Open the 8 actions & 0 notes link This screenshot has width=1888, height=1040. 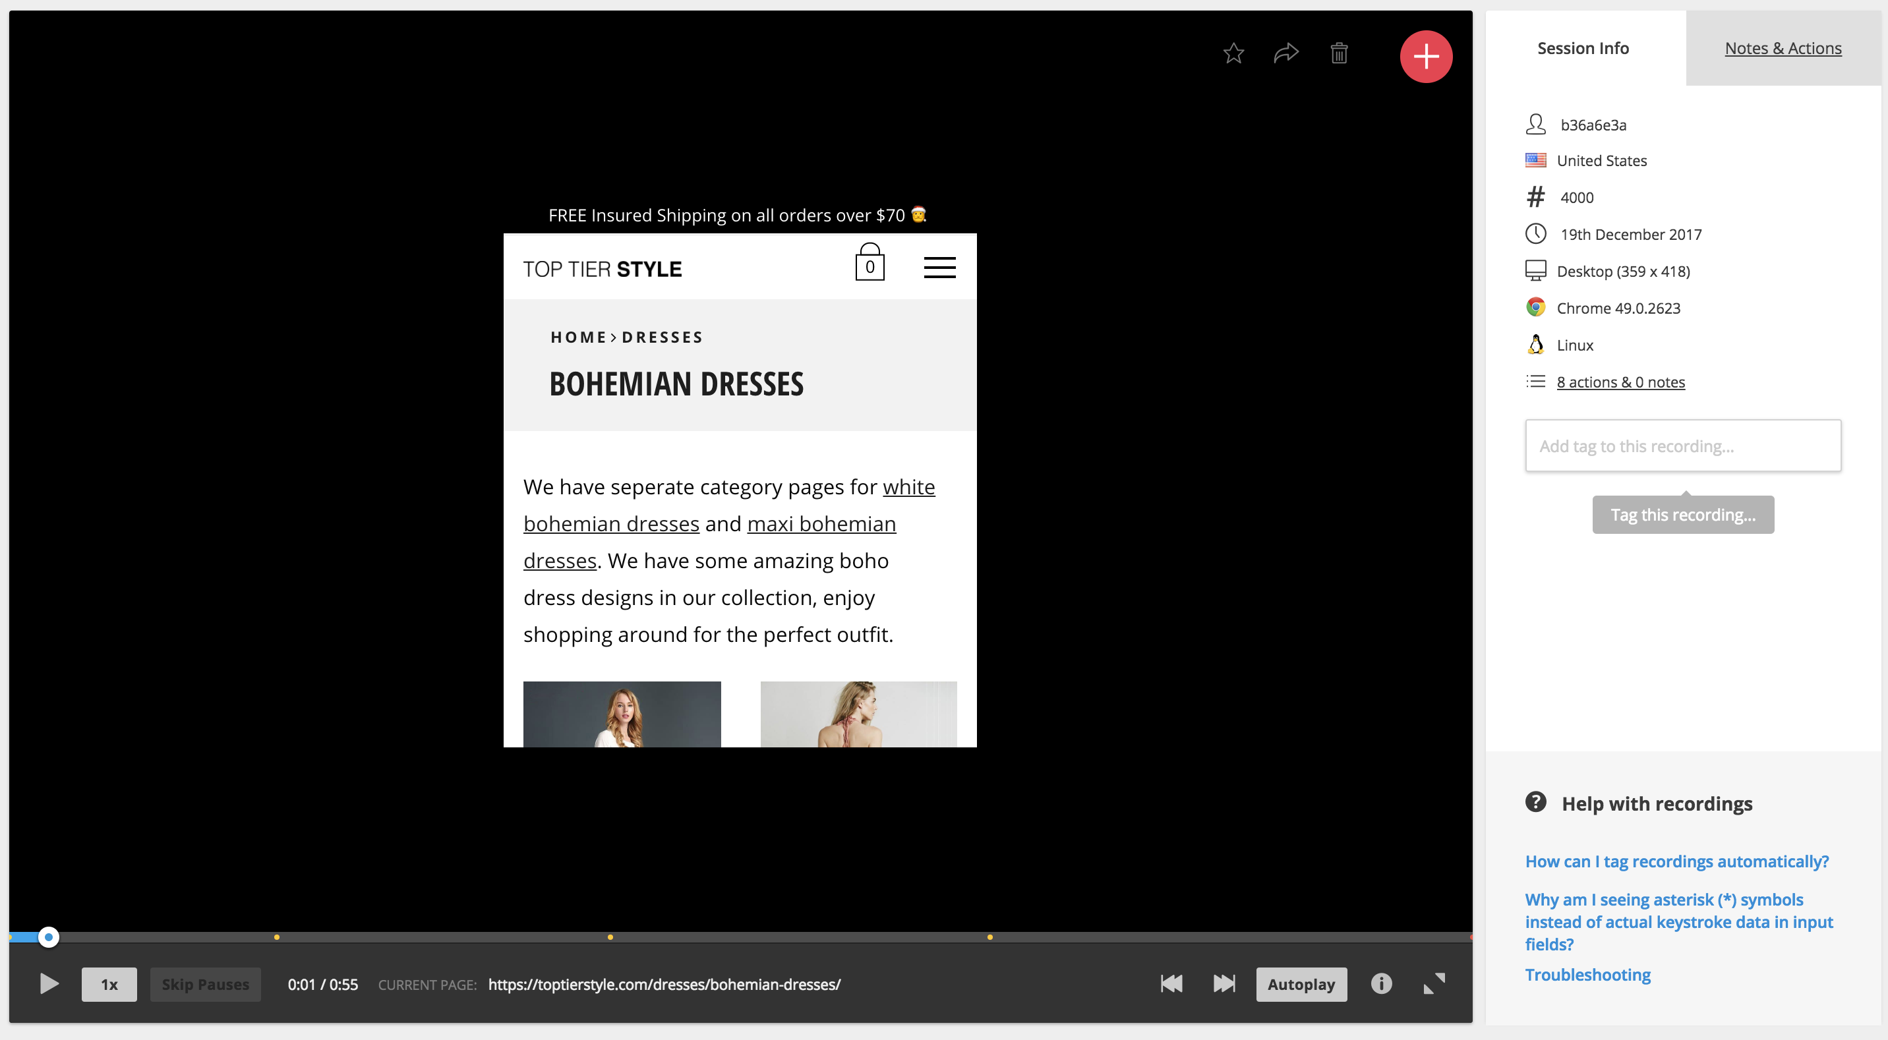point(1620,382)
